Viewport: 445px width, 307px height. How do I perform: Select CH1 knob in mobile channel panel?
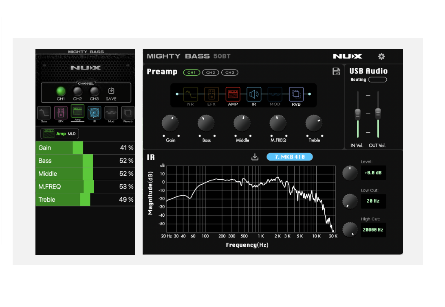(61, 91)
